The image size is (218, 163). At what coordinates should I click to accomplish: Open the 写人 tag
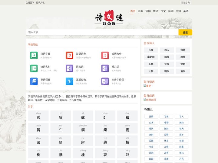181,117
